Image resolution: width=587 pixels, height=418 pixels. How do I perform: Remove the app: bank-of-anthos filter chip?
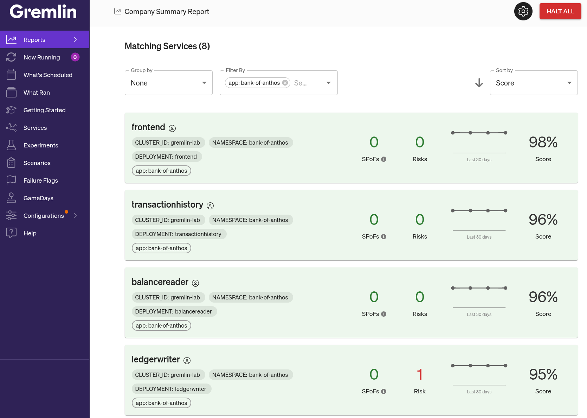[x=285, y=83]
